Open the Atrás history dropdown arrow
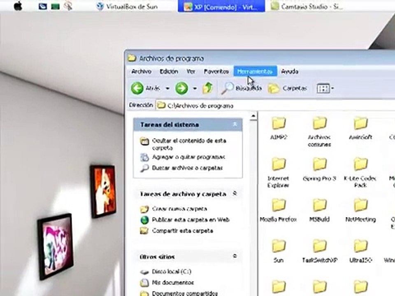 pos(167,88)
